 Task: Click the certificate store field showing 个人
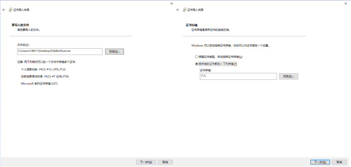239,76
